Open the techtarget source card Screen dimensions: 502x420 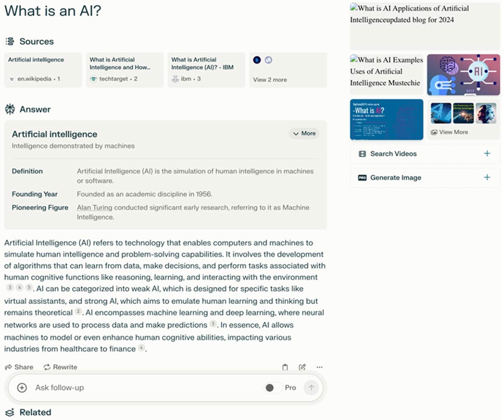click(123, 70)
